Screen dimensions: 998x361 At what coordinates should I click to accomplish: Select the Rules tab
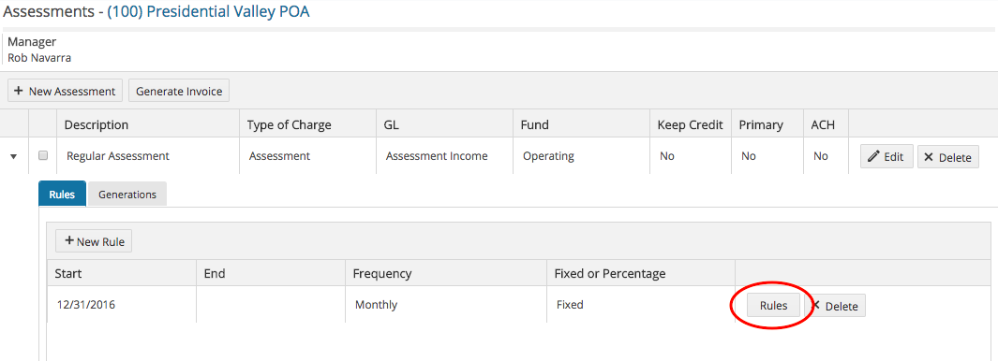[62, 194]
